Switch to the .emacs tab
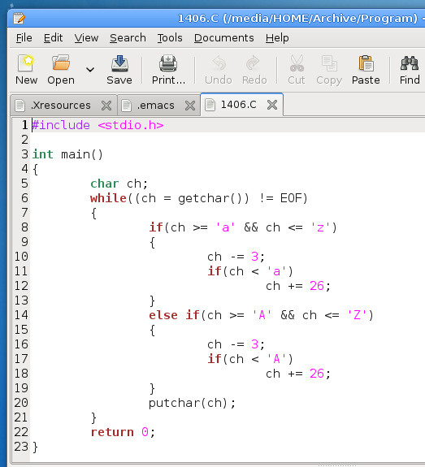Screen dimensions: 425x467 click(x=155, y=106)
